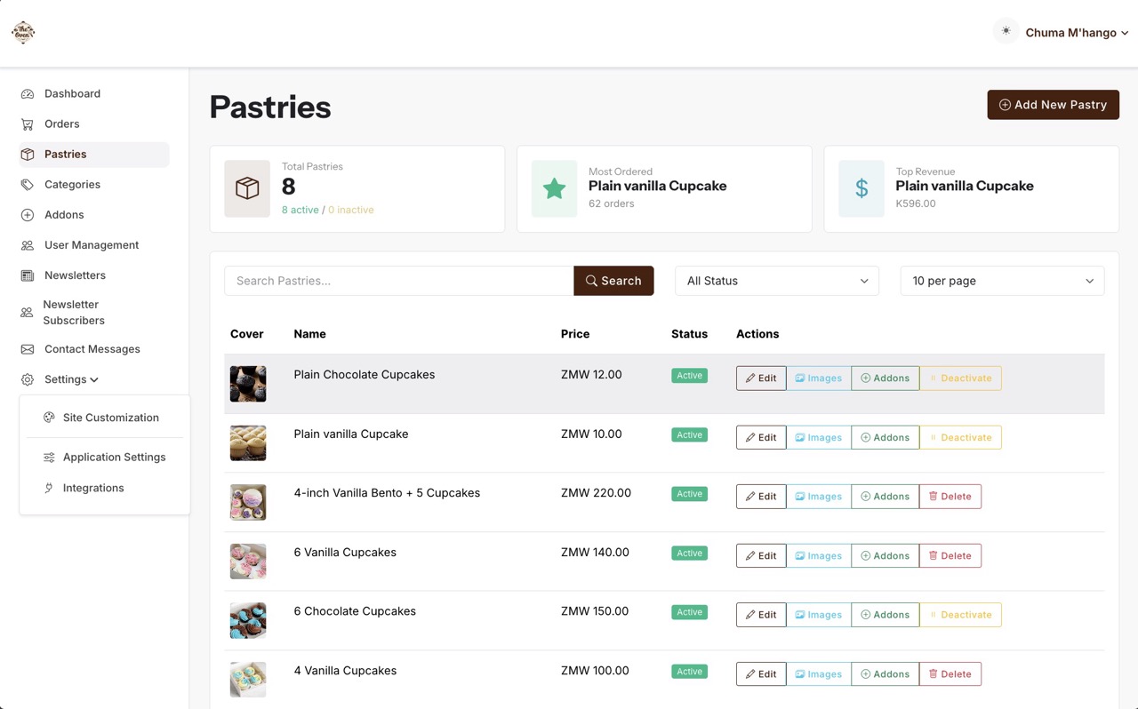Click the Newsletters newspaper icon

pyautogui.click(x=28, y=275)
